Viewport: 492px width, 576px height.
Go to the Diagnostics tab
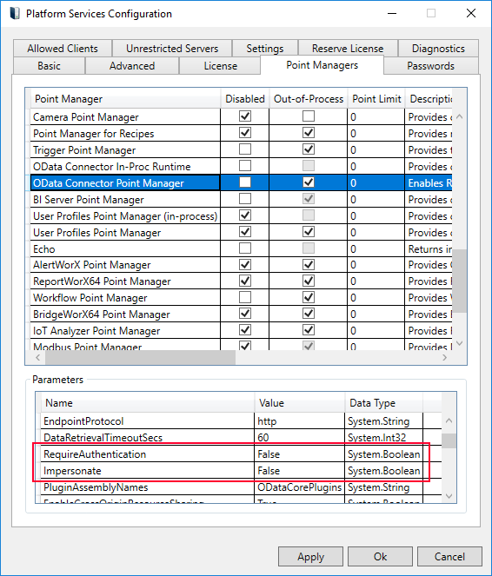click(x=438, y=49)
